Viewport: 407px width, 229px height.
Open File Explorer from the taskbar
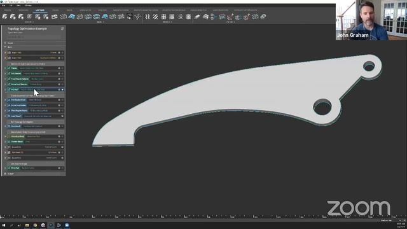click(27, 225)
